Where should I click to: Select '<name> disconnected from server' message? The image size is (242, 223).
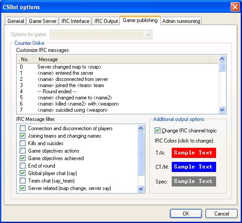click(x=118, y=79)
